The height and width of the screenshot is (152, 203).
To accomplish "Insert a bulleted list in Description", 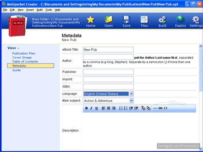I will 126,108.
